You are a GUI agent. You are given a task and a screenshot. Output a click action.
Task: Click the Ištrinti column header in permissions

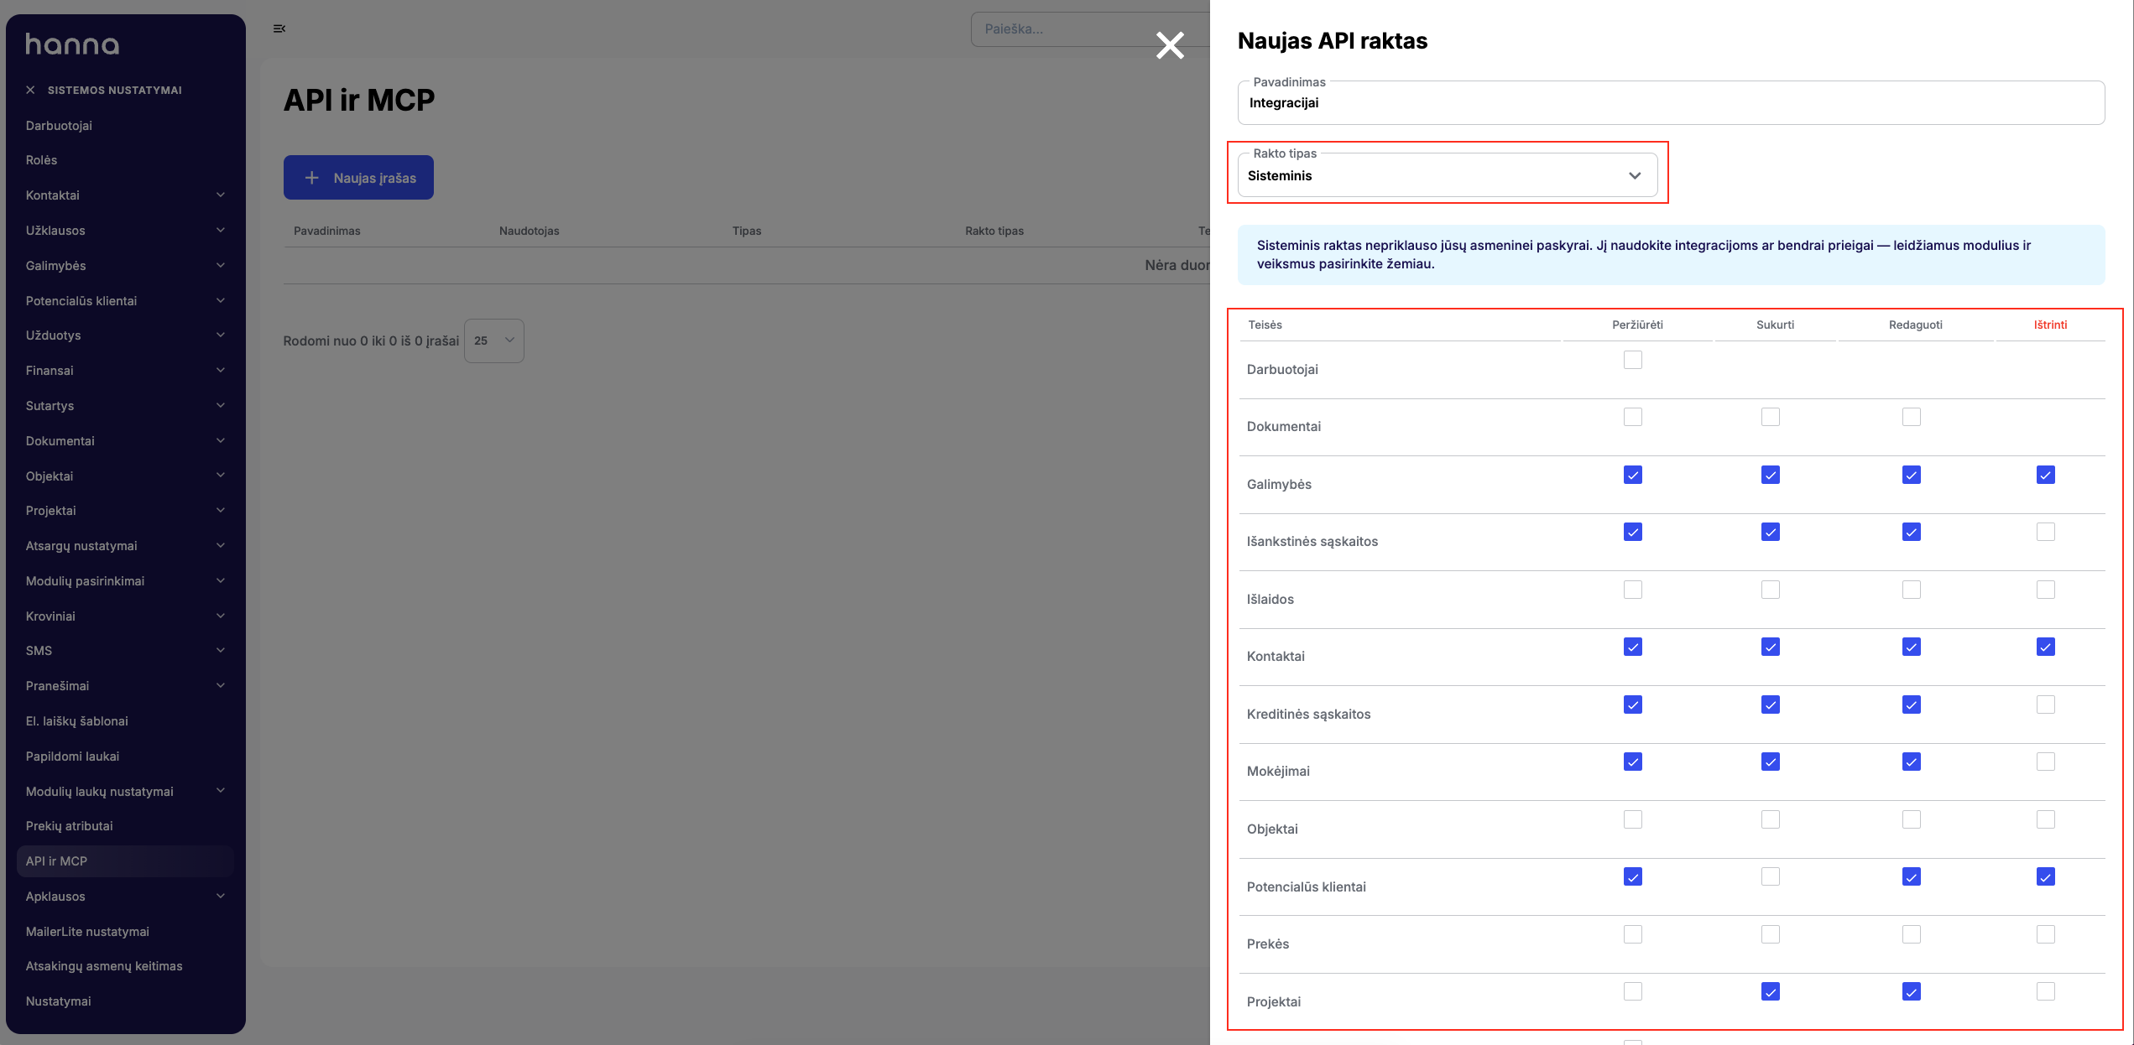pyautogui.click(x=2050, y=325)
